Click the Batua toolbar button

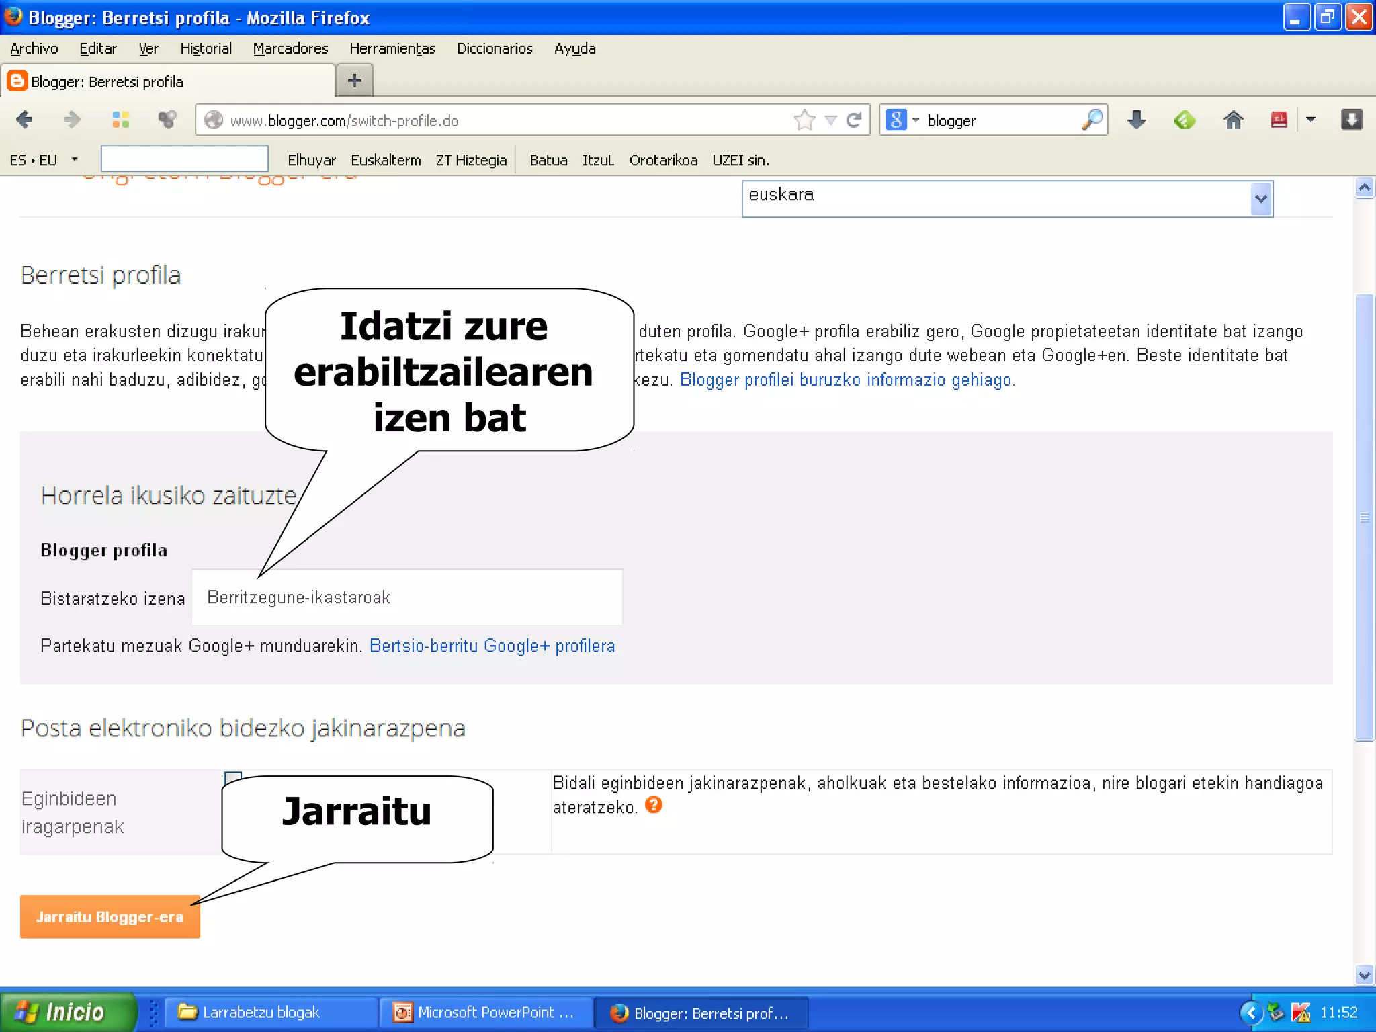click(548, 160)
